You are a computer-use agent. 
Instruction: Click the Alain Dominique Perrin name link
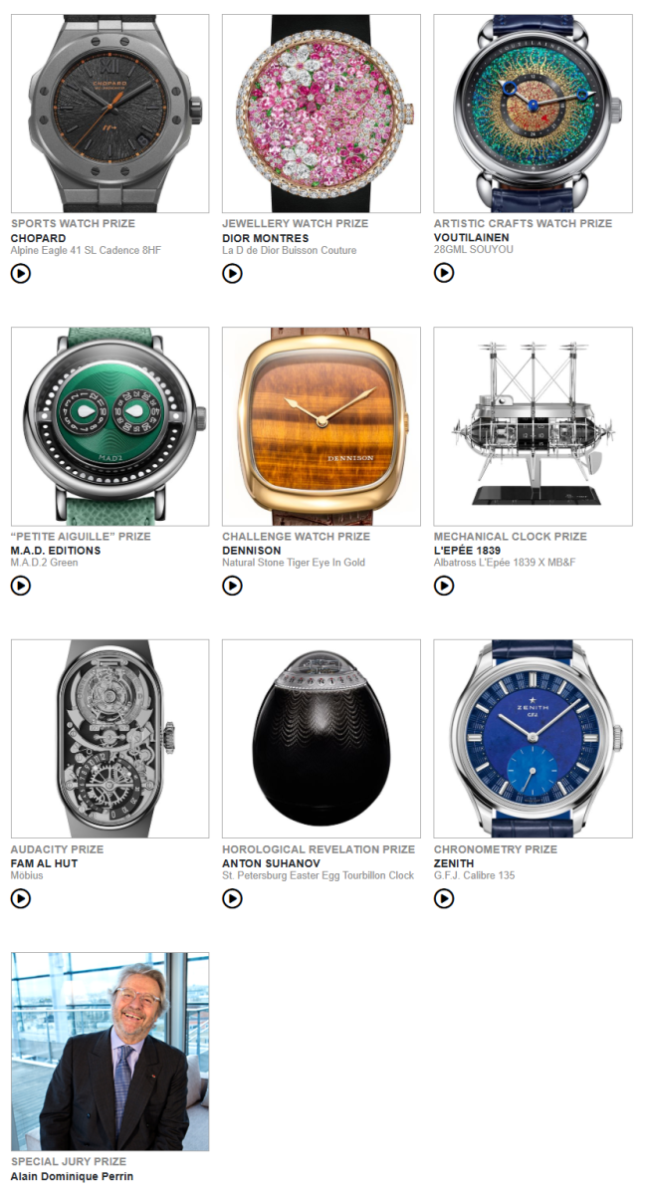pyautogui.click(x=72, y=1176)
